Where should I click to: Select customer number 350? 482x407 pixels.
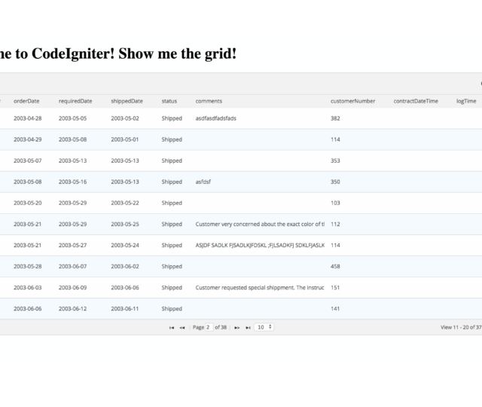coord(335,182)
